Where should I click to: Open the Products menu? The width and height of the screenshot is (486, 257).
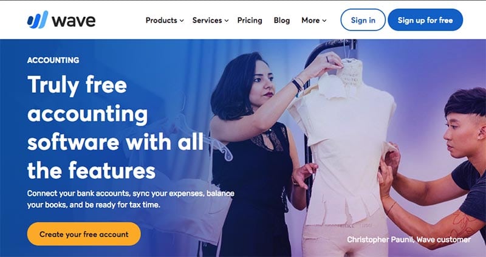tap(161, 20)
